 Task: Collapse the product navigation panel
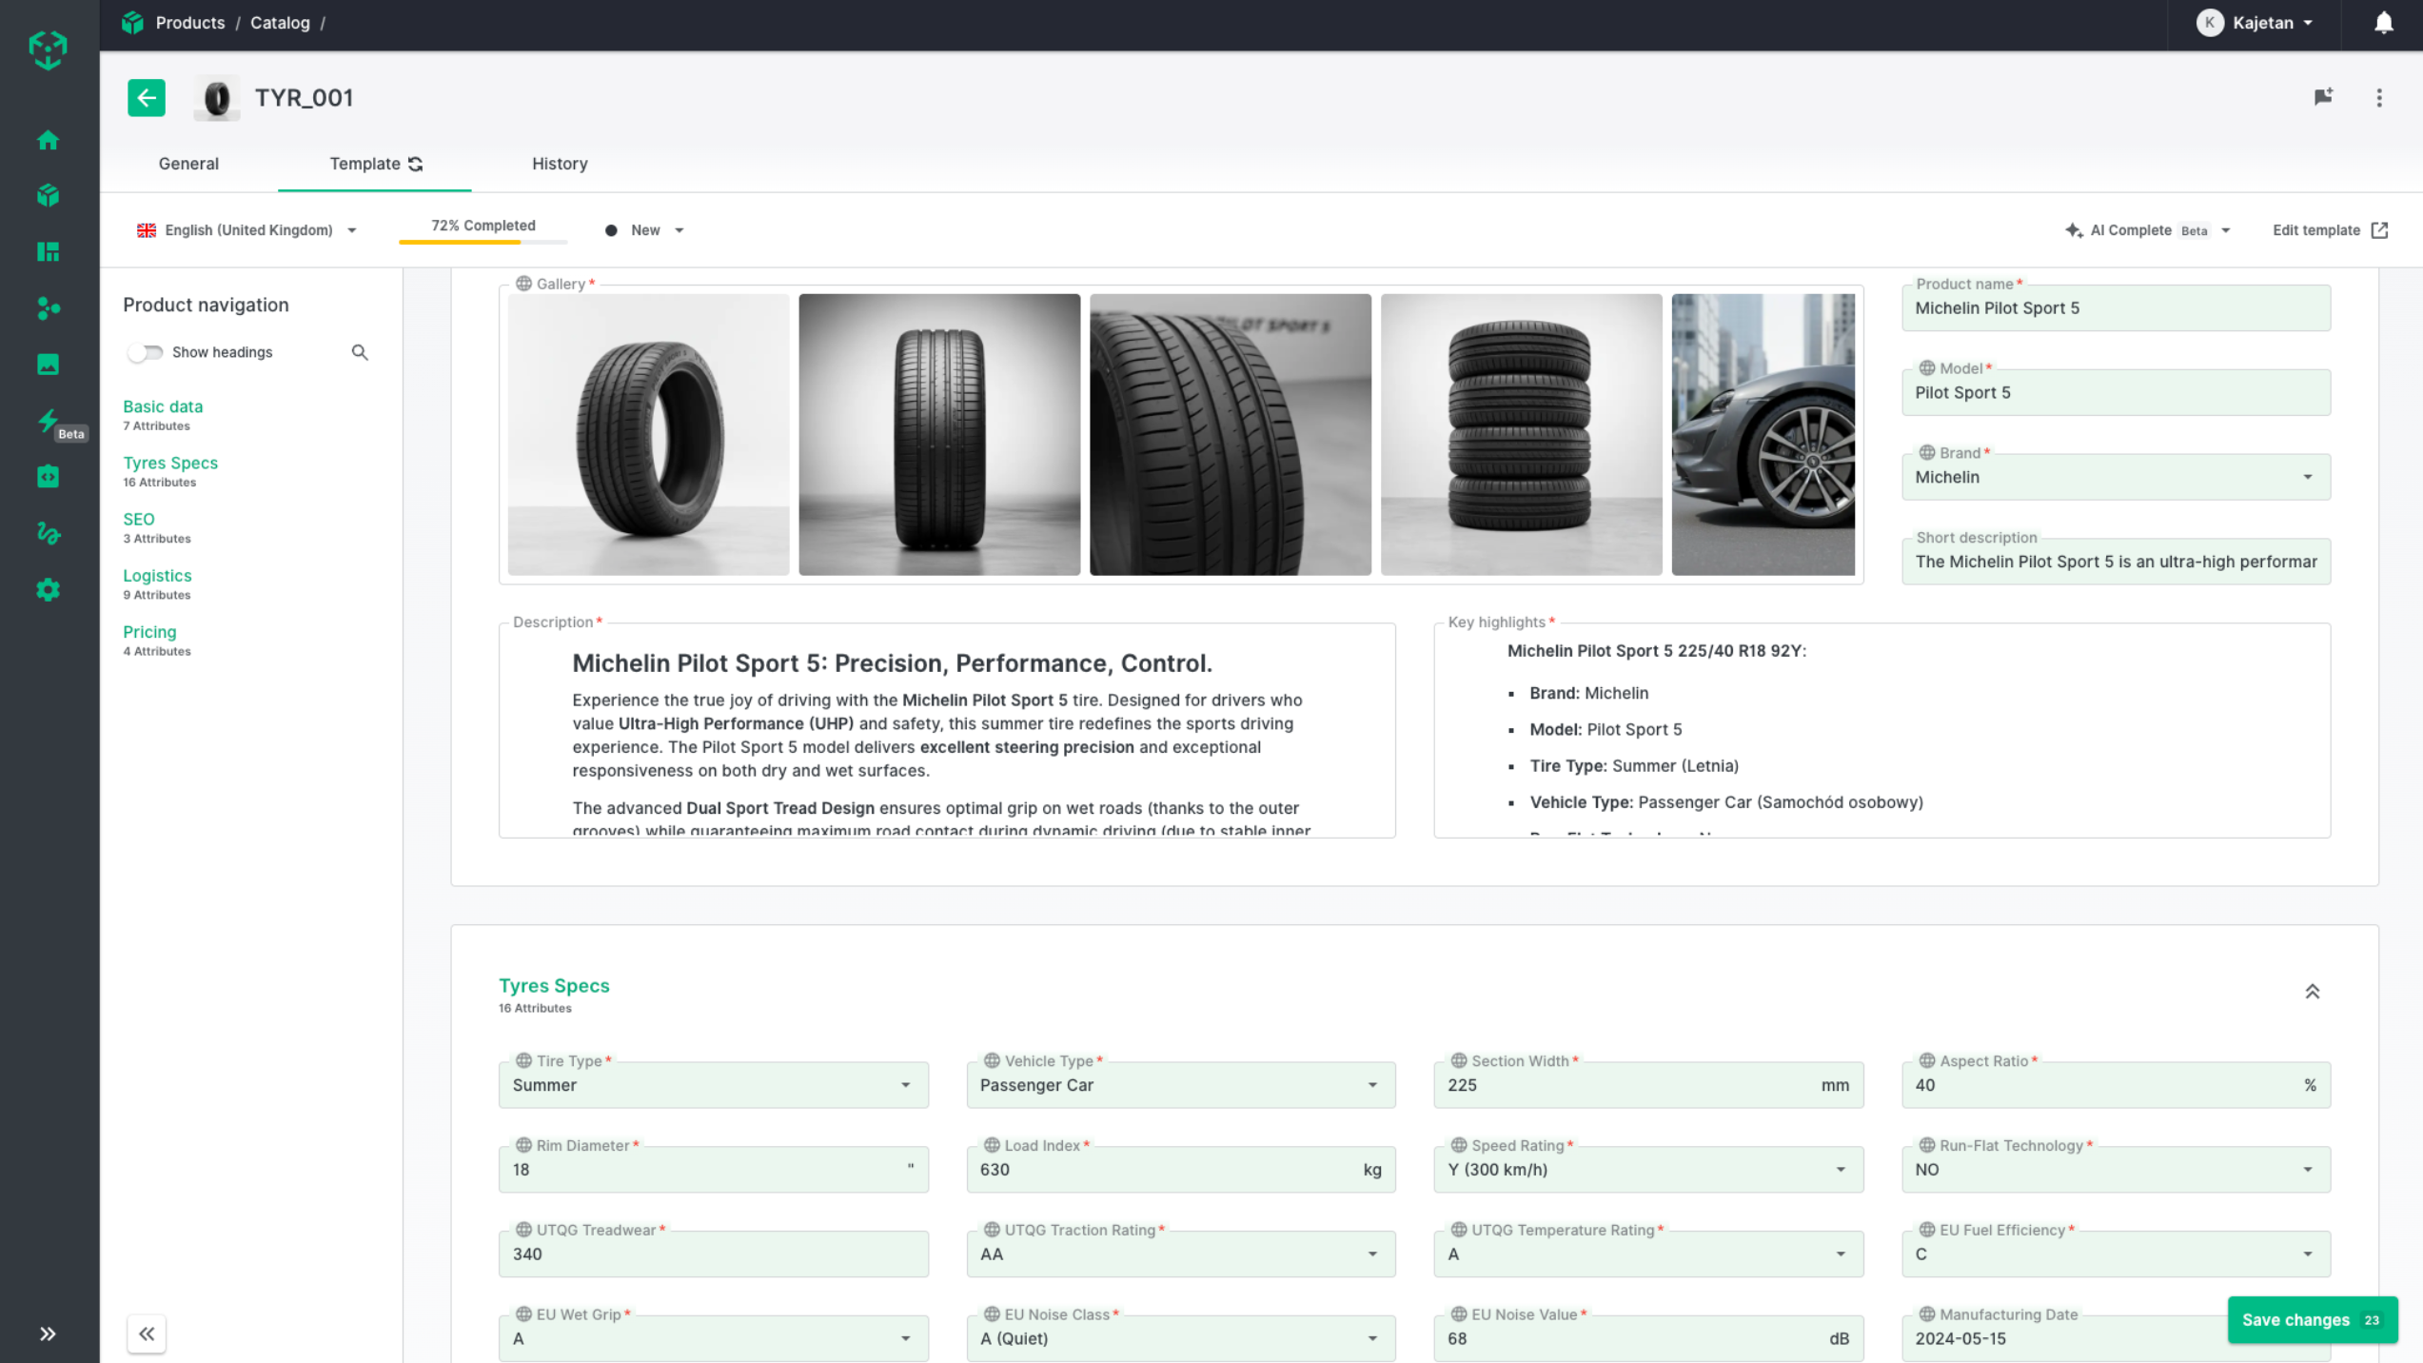[x=147, y=1333]
